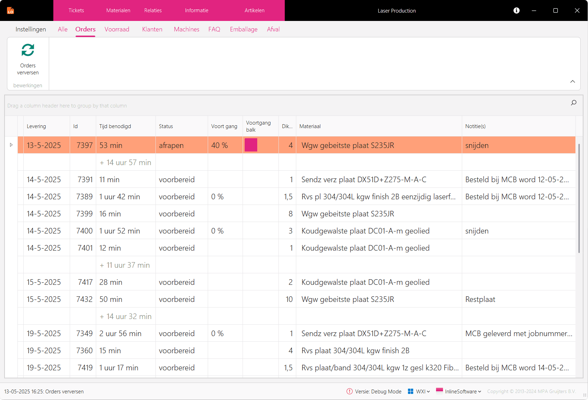Sort by the Notitie(s) column header

(519, 126)
